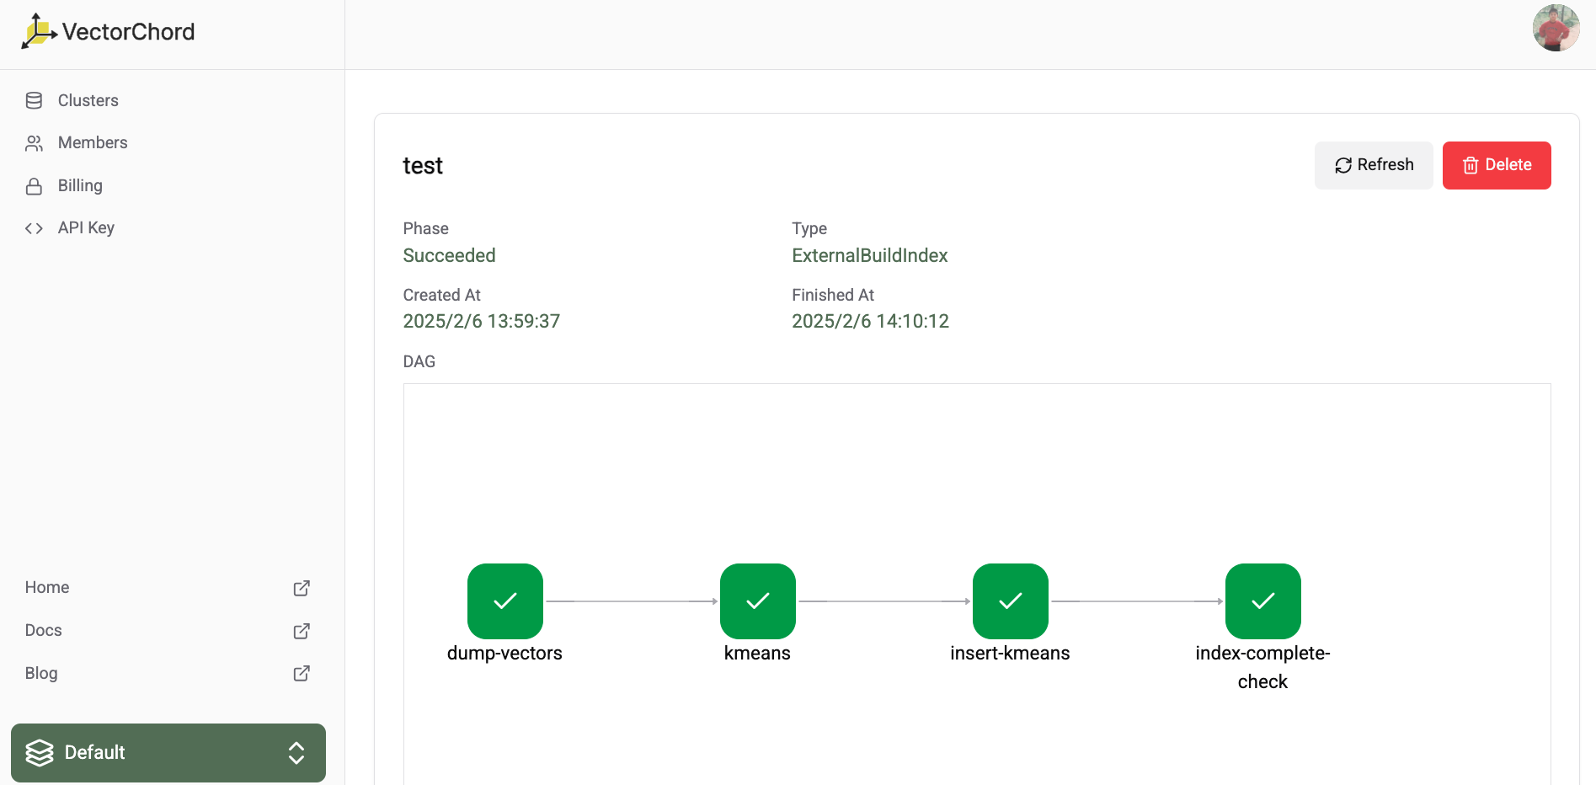Open Clusters in the sidebar
The height and width of the screenshot is (785, 1596).
(88, 101)
